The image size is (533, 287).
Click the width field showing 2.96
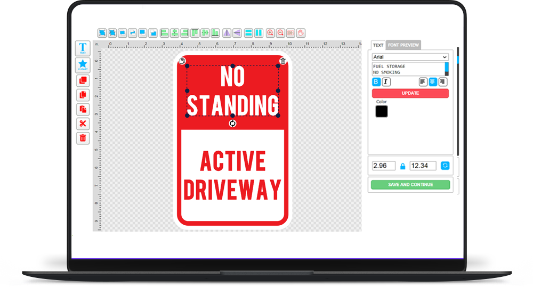(384, 166)
